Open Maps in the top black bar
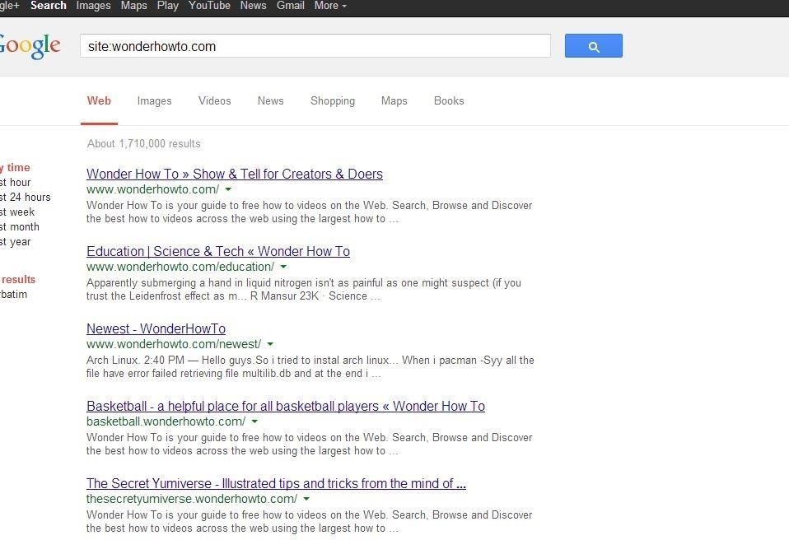The width and height of the screenshot is (789, 540). pos(134,6)
